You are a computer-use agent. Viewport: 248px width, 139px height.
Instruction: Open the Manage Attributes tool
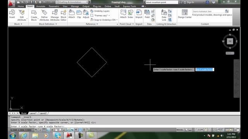(x=55, y=15)
